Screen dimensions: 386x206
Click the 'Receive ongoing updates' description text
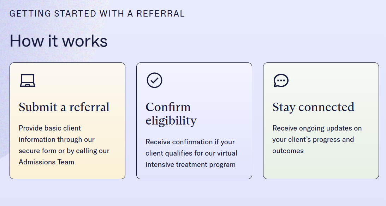pyautogui.click(x=317, y=139)
